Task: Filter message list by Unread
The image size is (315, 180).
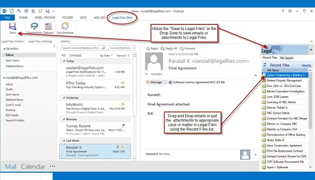Action: [75, 55]
